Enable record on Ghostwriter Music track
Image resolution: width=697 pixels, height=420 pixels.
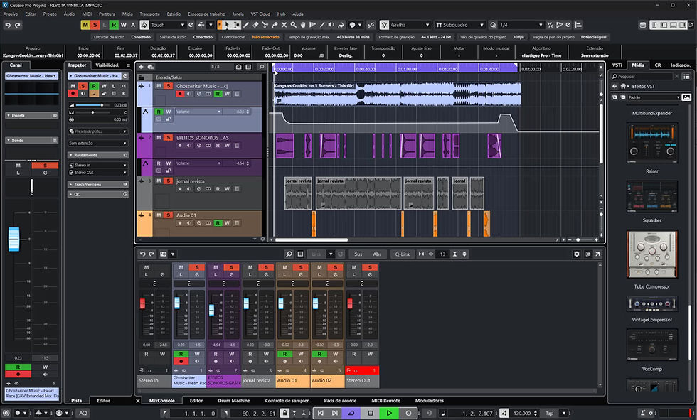point(180,95)
